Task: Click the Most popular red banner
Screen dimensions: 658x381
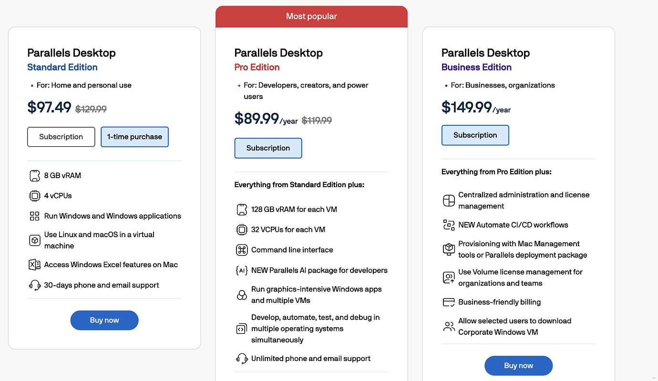Action: point(311,17)
